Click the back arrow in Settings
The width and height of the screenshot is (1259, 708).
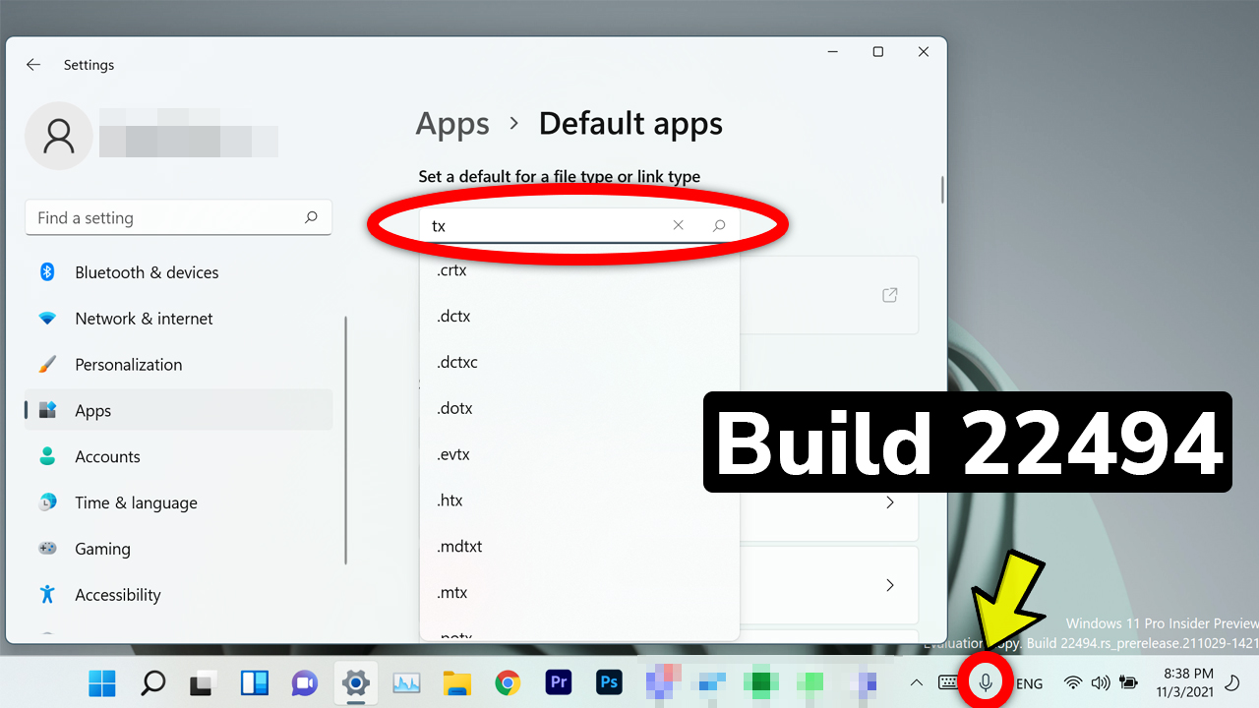click(32, 64)
